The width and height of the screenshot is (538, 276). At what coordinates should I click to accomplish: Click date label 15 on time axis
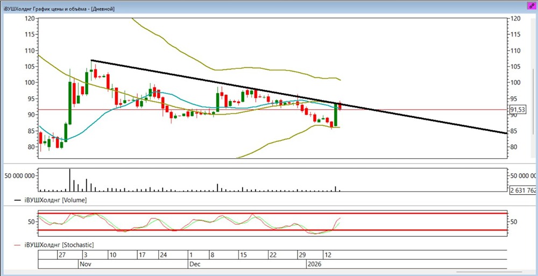[243, 255]
